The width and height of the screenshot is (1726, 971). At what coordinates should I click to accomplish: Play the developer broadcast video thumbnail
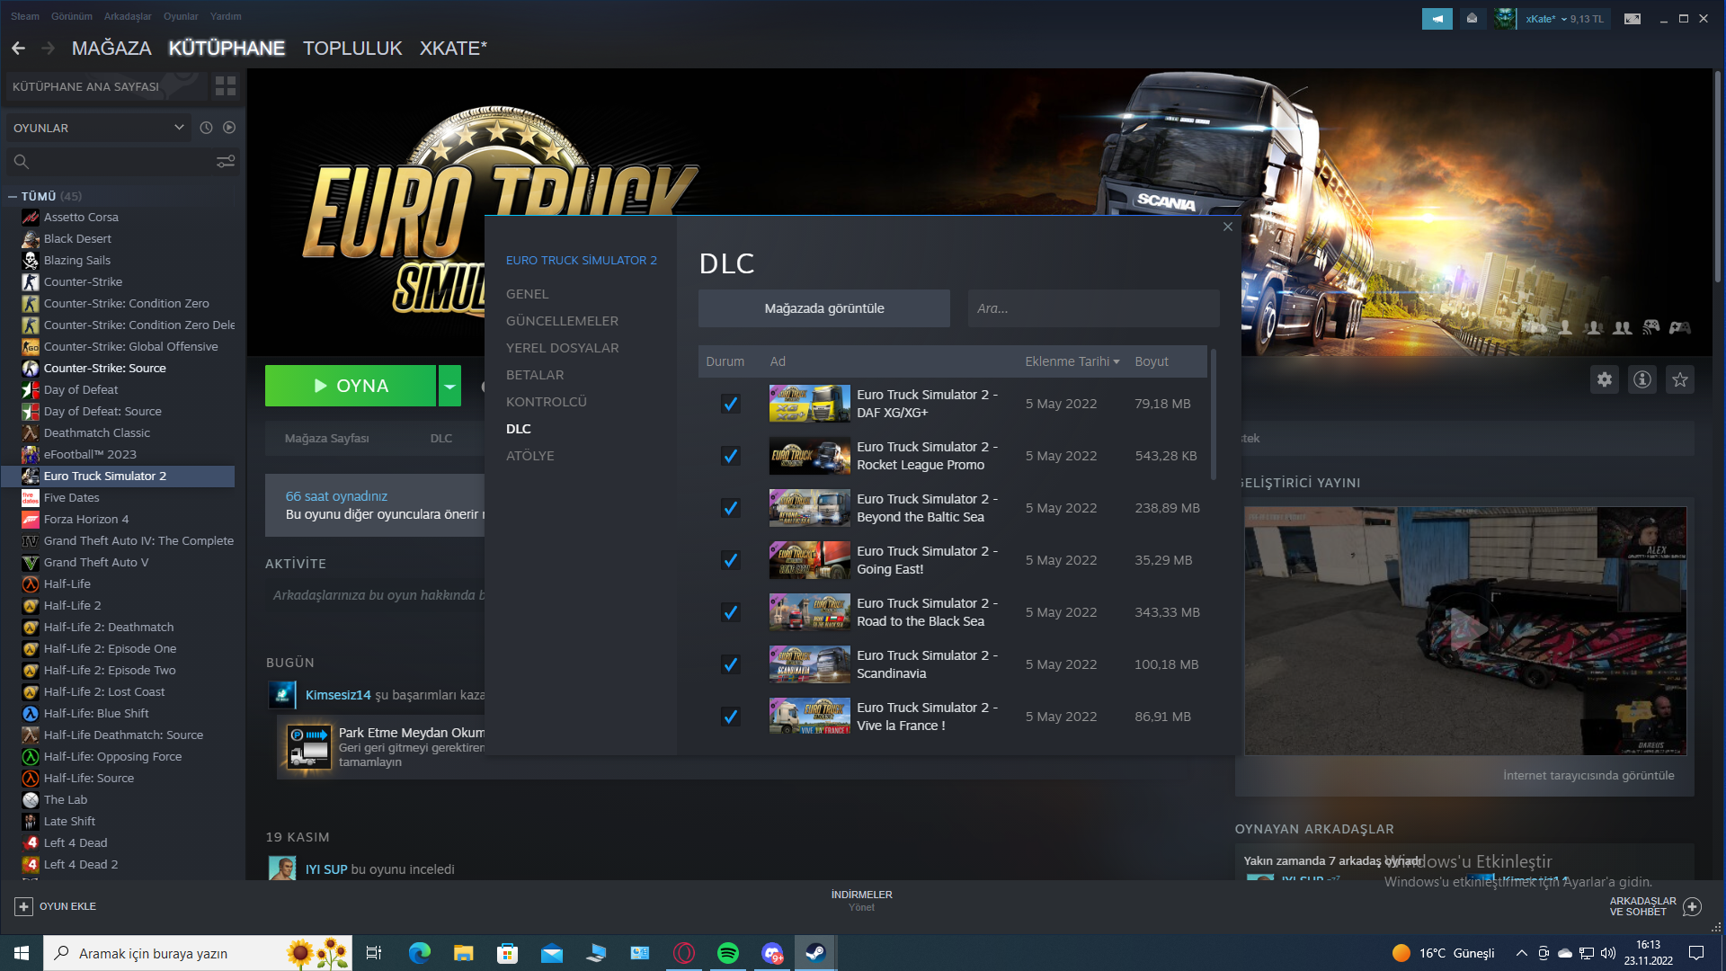1465,630
